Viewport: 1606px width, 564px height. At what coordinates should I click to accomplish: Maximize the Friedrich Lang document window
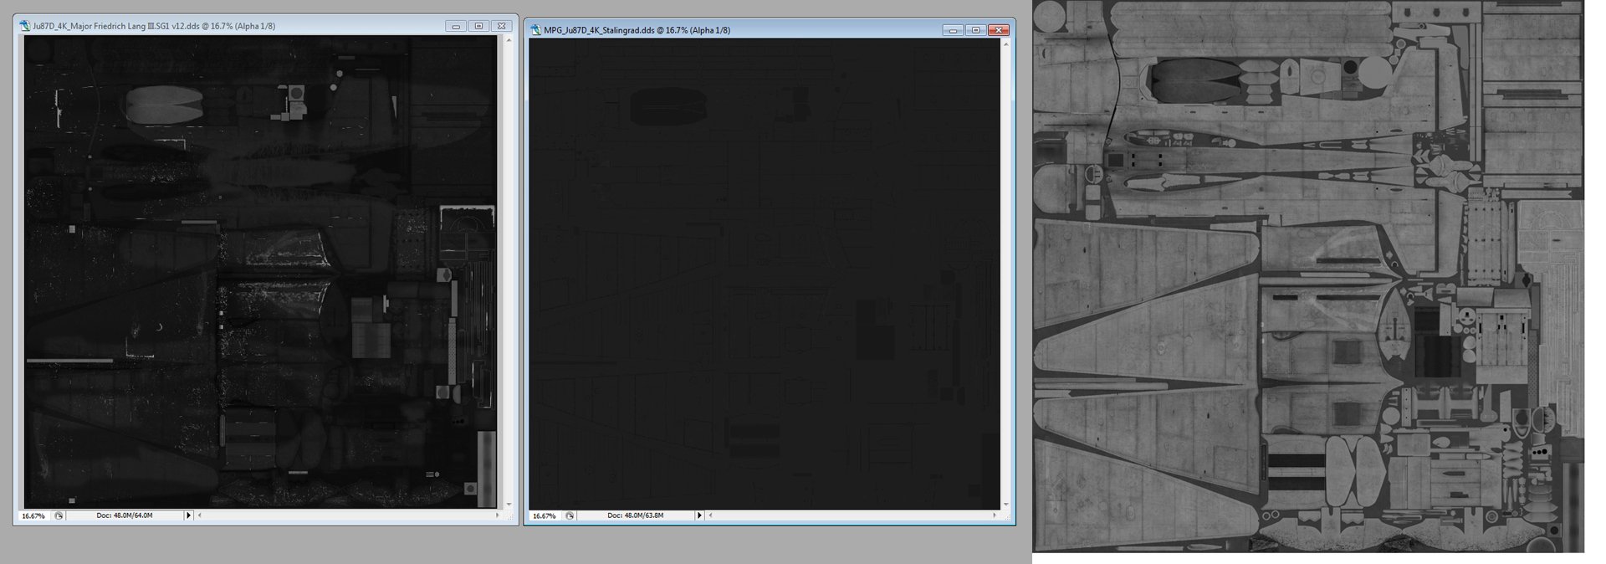[x=478, y=26]
